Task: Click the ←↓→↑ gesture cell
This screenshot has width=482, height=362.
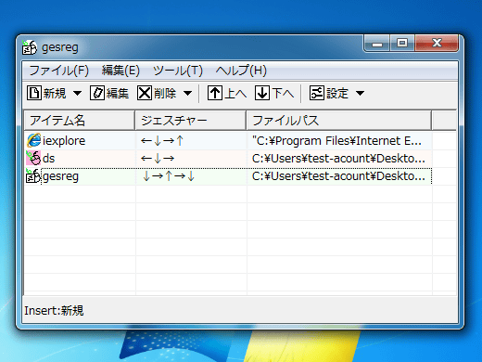Action: click(x=191, y=141)
